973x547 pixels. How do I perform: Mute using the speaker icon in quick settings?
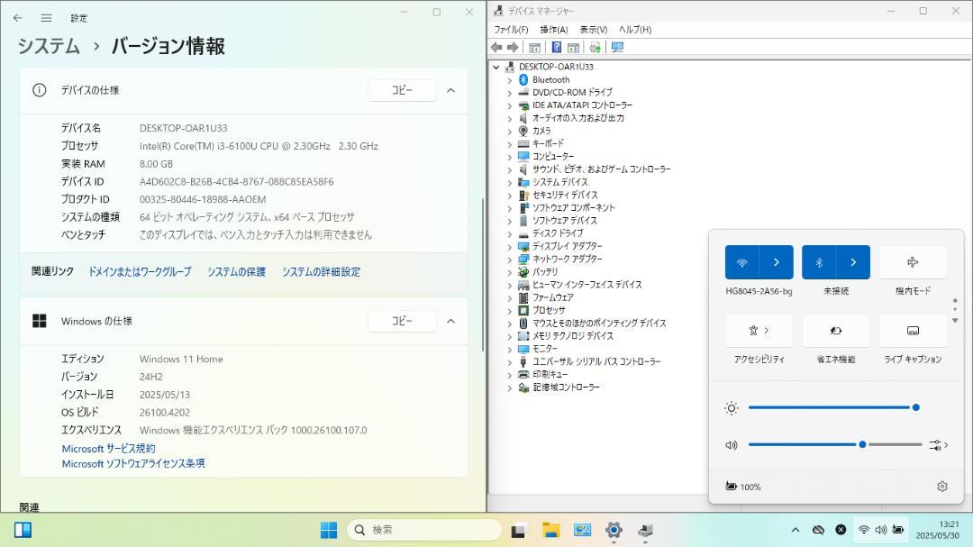tap(732, 445)
